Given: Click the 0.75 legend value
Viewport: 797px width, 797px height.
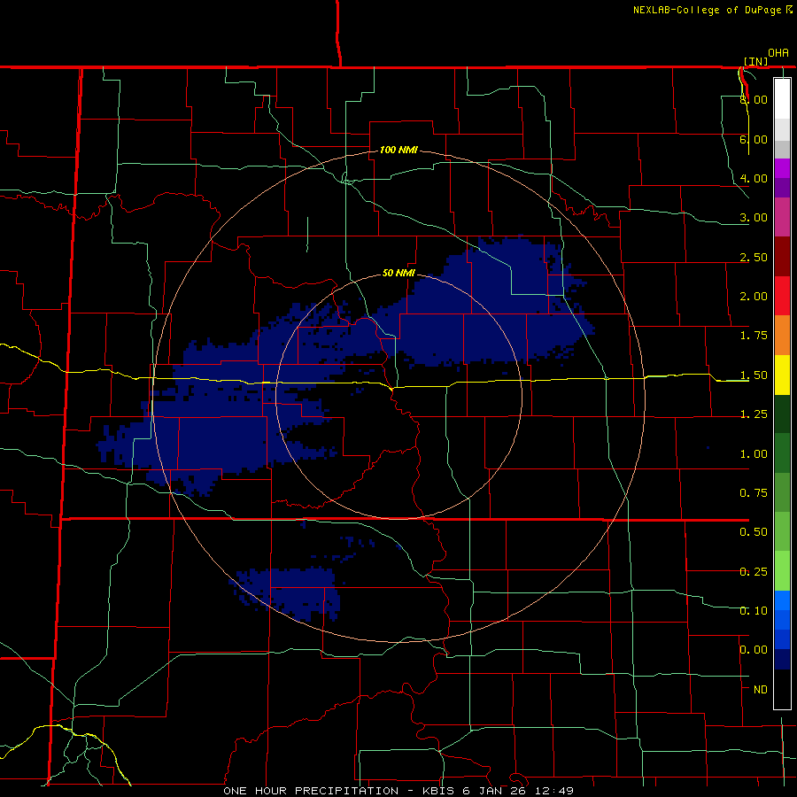Looking at the screenshot, I should click(x=754, y=493).
